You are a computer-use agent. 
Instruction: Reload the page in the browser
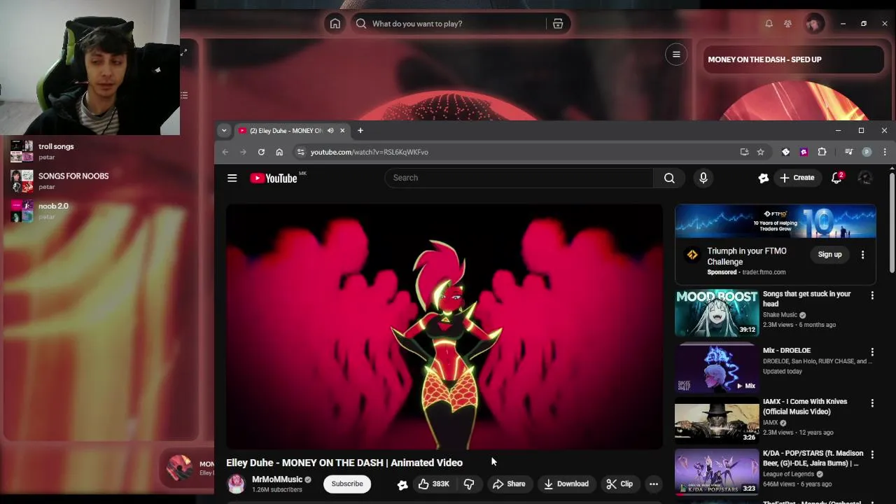(261, 152)
